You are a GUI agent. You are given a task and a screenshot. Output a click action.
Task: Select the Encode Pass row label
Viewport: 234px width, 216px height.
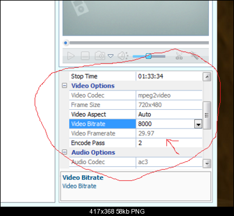[88, 143]
